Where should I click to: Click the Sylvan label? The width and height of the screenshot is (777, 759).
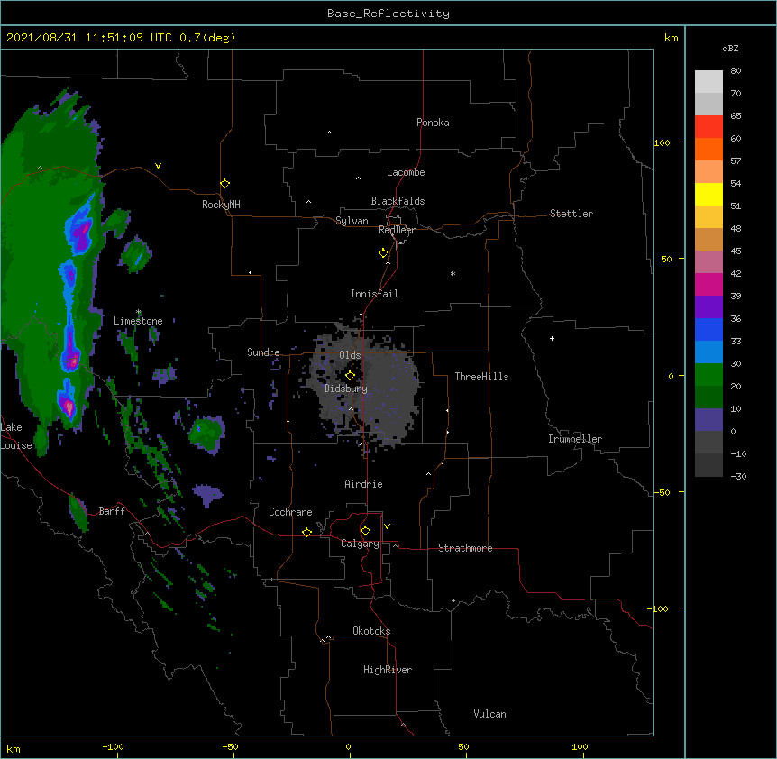click(x=352, y=221)
